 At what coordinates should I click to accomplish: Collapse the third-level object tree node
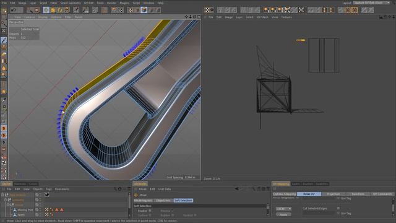pyautogui.click(x=8, y=204)
